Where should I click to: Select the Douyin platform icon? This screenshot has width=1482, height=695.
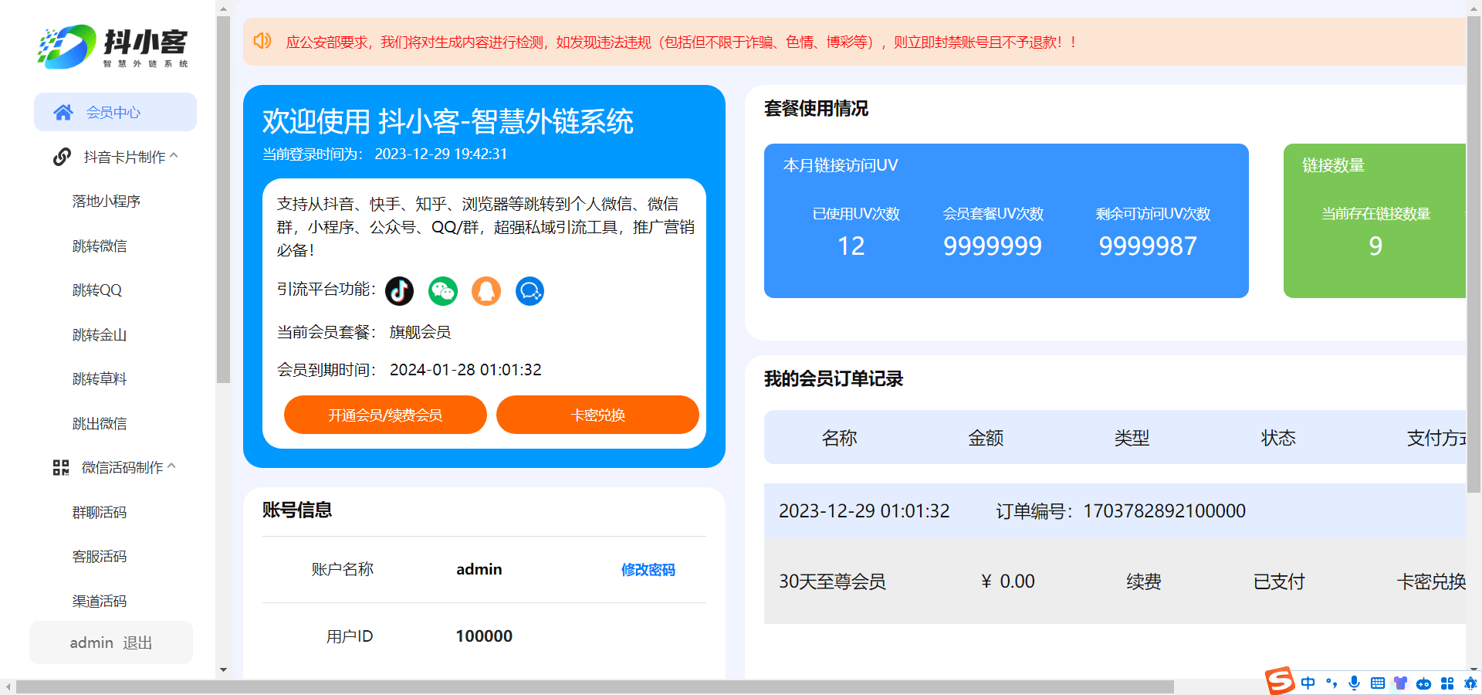(399, 291)
